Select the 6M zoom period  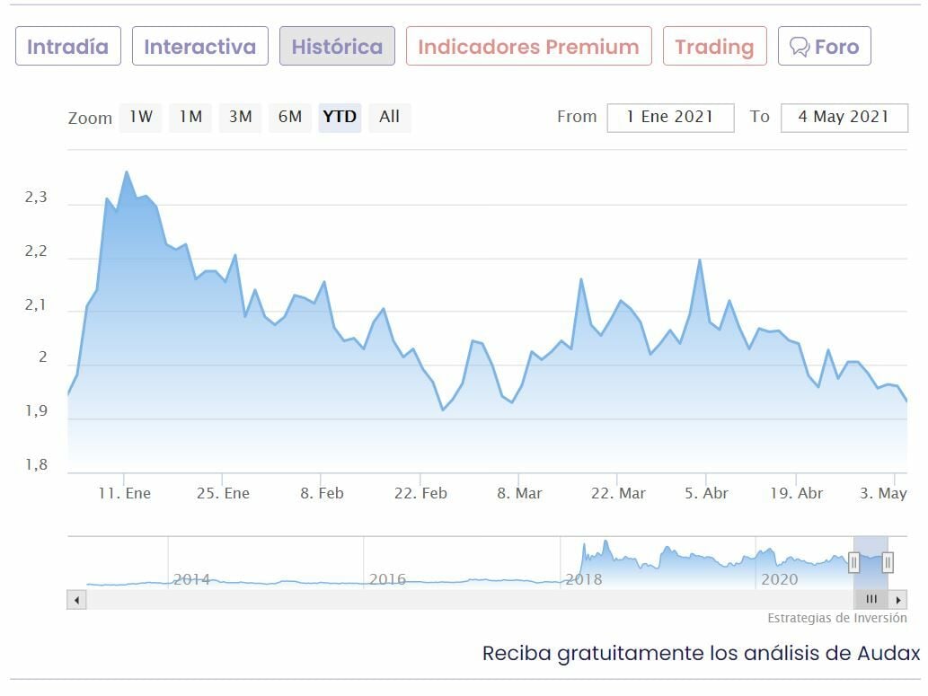tap(289, 117)
